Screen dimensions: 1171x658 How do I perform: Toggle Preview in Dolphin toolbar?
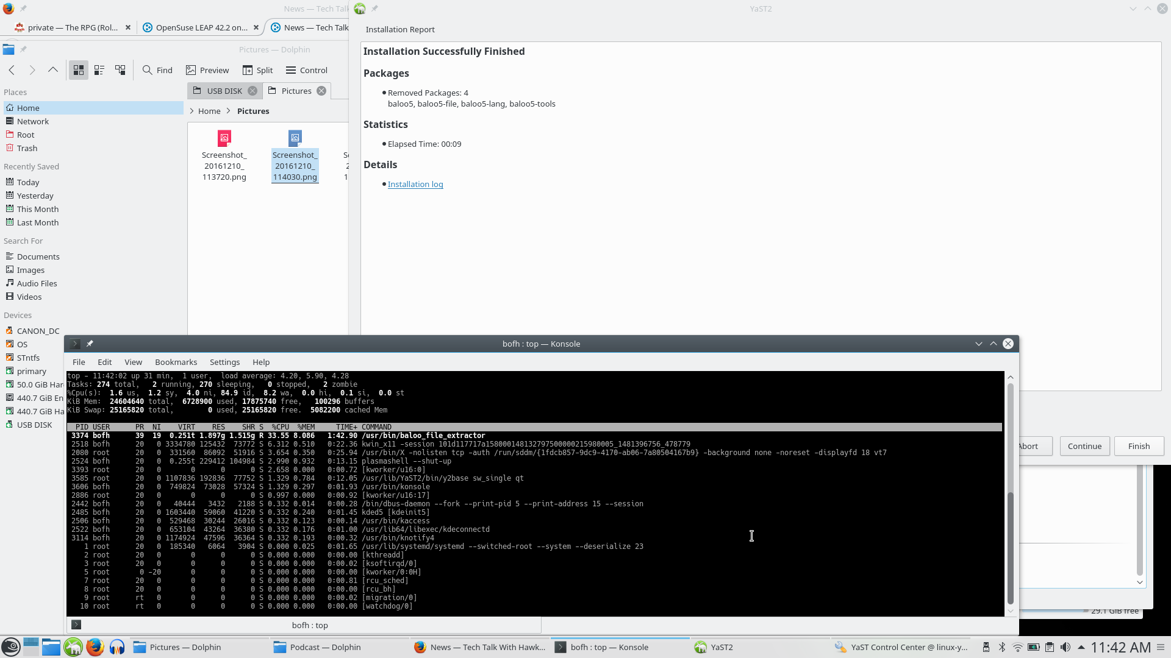coord(207,70)
